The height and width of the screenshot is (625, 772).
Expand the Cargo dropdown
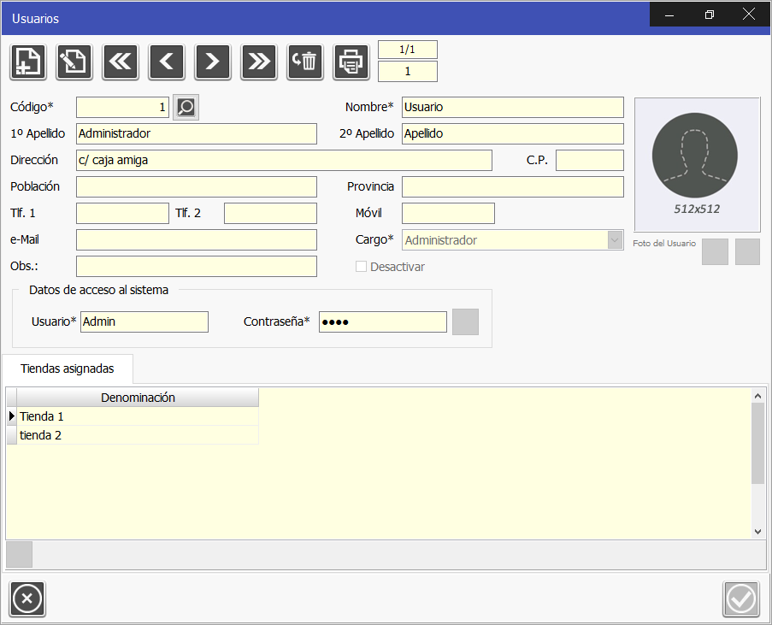[x=615, y=240]
